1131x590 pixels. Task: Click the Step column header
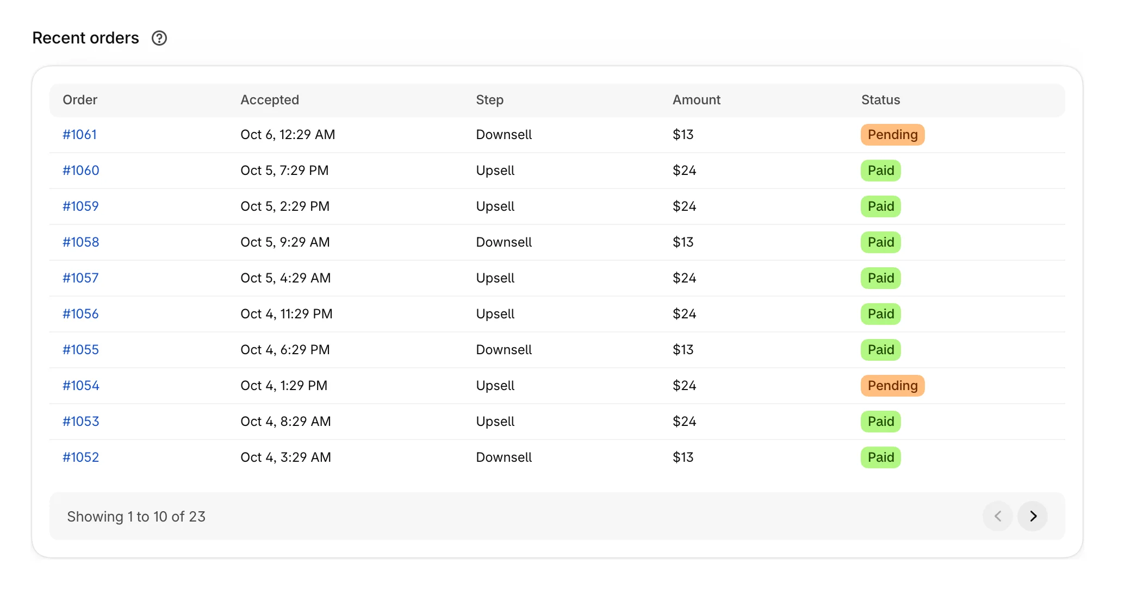click(x=490, y=100)
